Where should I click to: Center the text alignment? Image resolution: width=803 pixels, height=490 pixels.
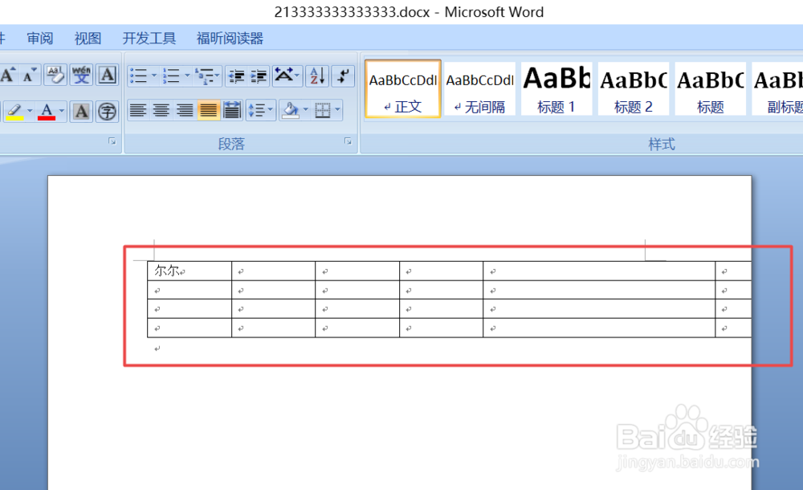[161, 110]
